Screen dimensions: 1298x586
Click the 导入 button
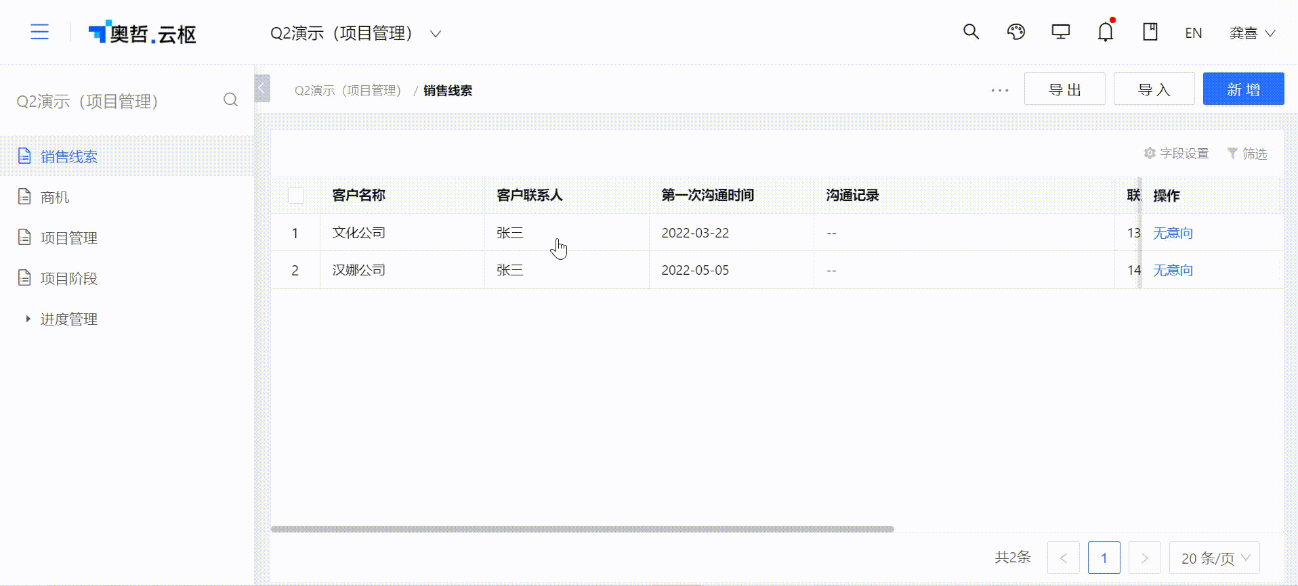coord(1154,89)
